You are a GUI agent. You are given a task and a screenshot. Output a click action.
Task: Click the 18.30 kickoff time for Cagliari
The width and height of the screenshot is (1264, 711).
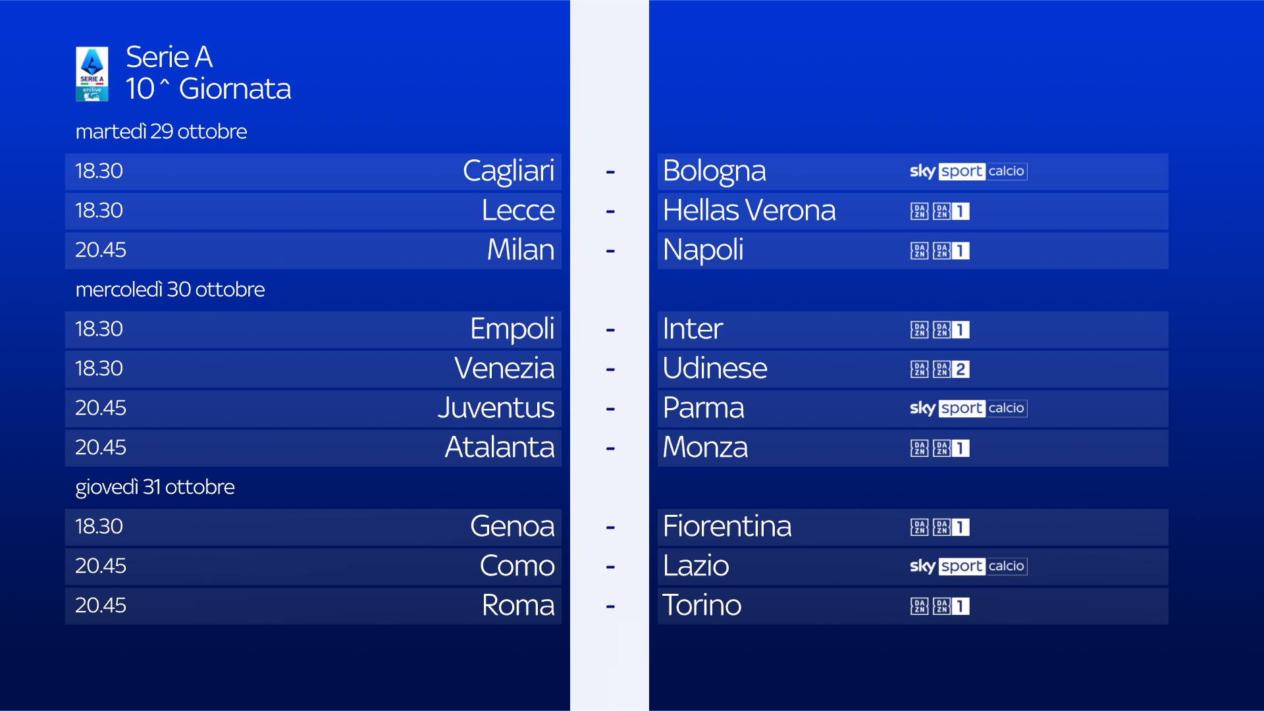pyautogui.click(x=99, y=171)
